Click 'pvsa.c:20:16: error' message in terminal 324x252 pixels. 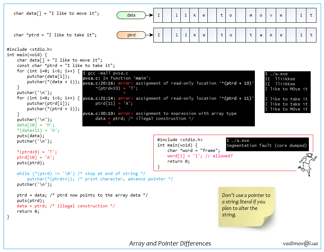pos(168,83)
